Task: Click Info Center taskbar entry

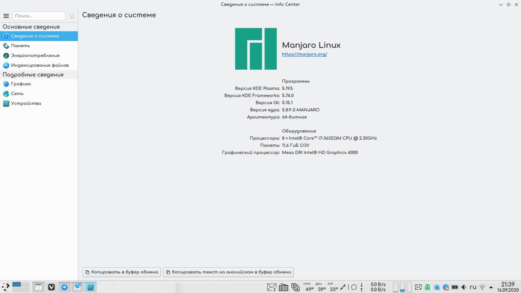Action: [90, 287]
